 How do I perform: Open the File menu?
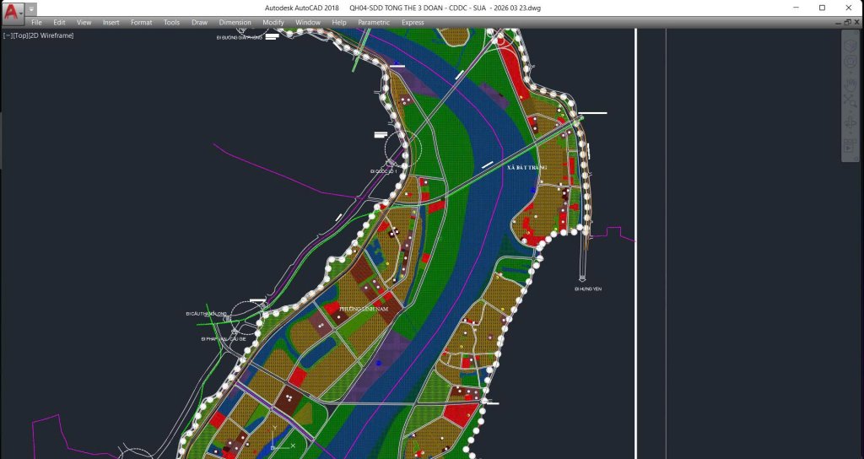click(36, 23)
